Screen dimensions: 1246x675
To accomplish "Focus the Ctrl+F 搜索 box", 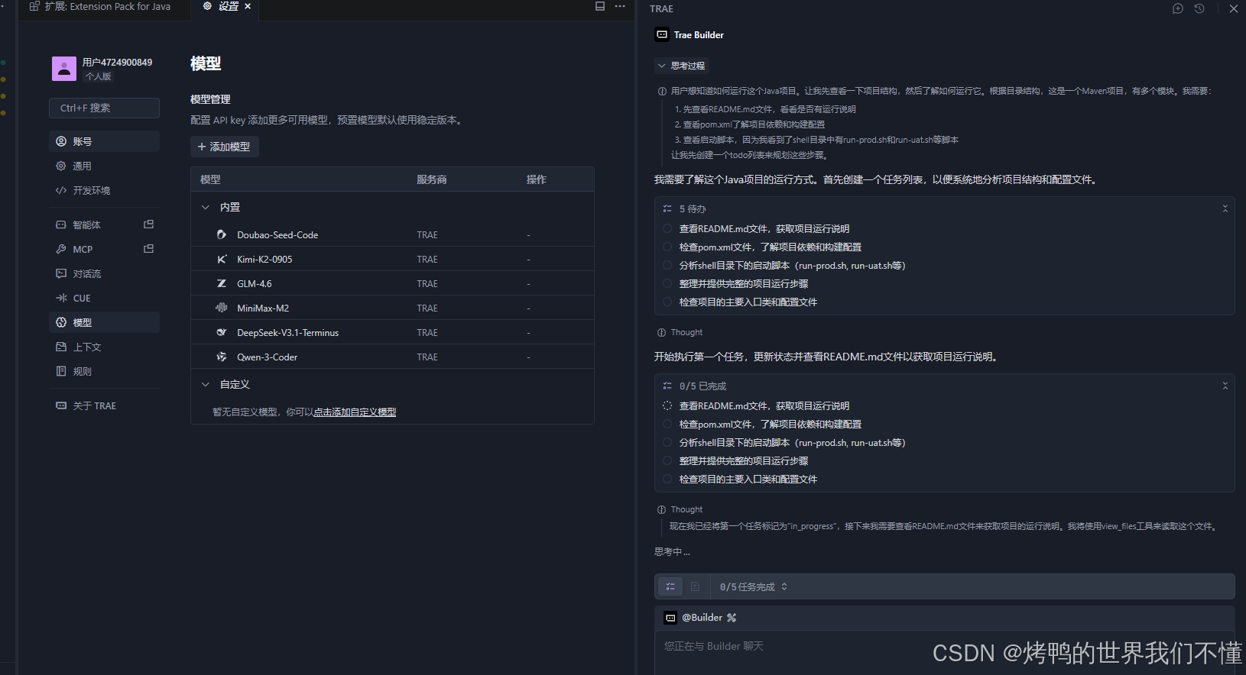I will [x=104, y=108].
